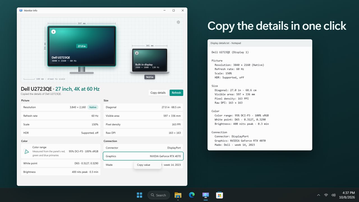Viewport: 359px width, 202px height.
Task: Minimize the Monitor Info window
Action: point(165,10)
